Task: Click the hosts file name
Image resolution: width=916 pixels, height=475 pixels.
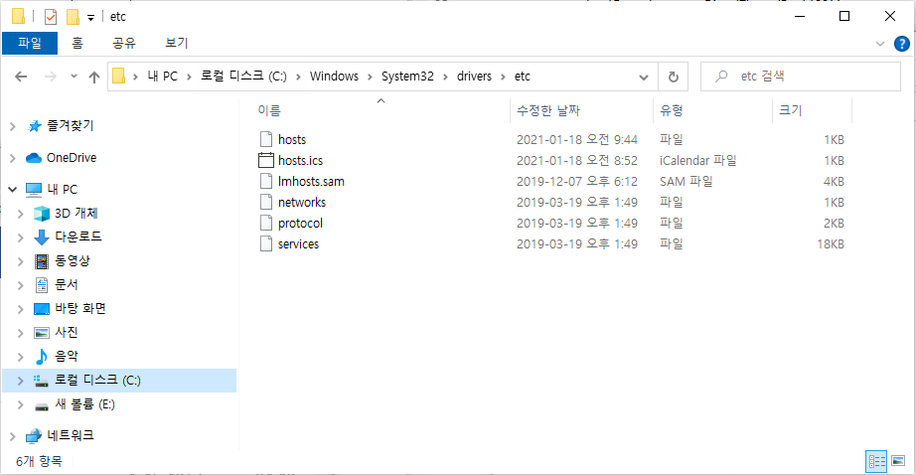Action: (x=292, y=140)
